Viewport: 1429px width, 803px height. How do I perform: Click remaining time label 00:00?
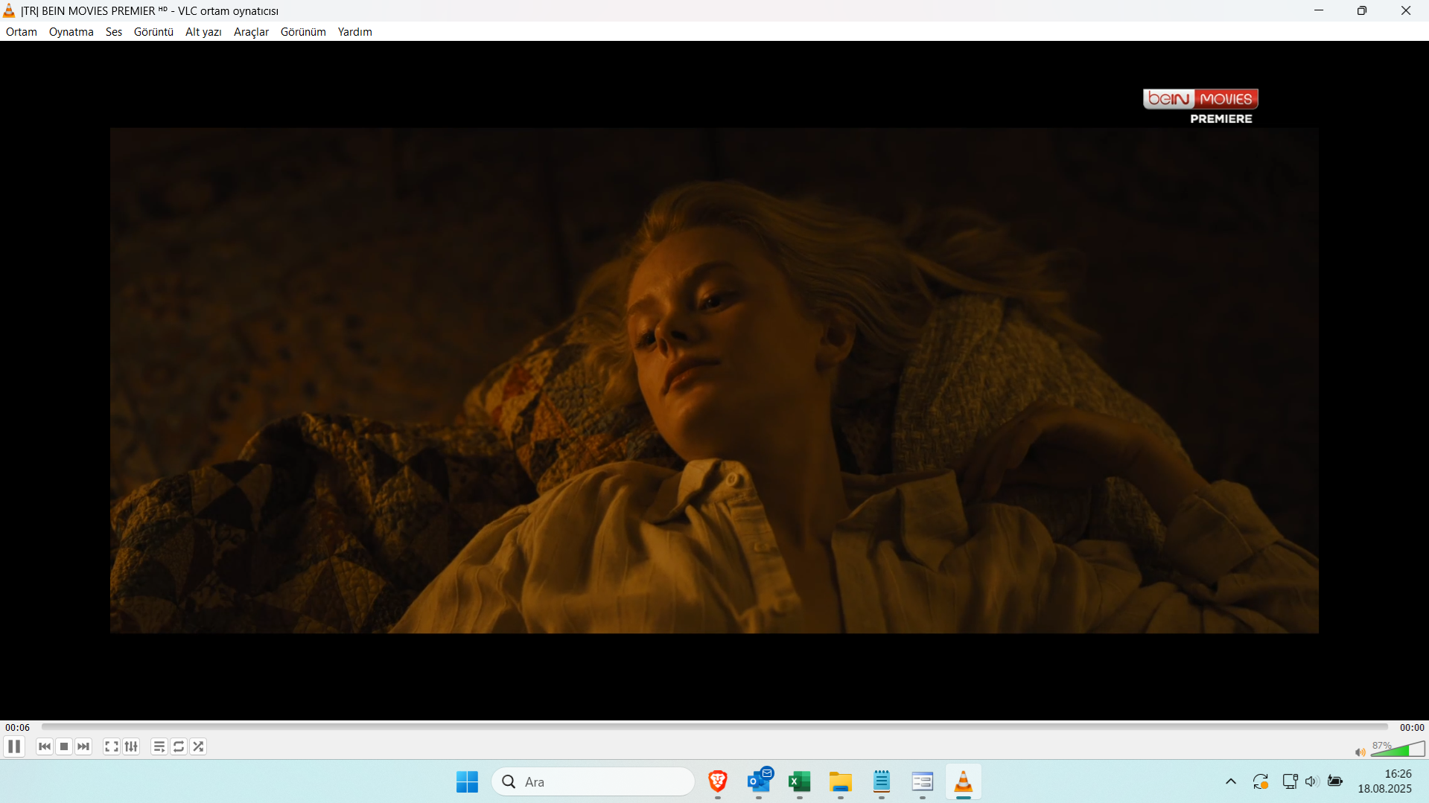click(1412, 728)
